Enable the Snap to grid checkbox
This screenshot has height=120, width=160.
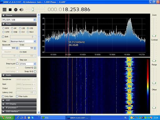[17, 63]
